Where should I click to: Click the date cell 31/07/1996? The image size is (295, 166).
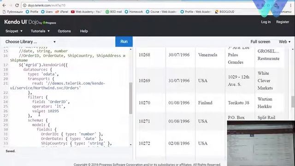(179, 81)
